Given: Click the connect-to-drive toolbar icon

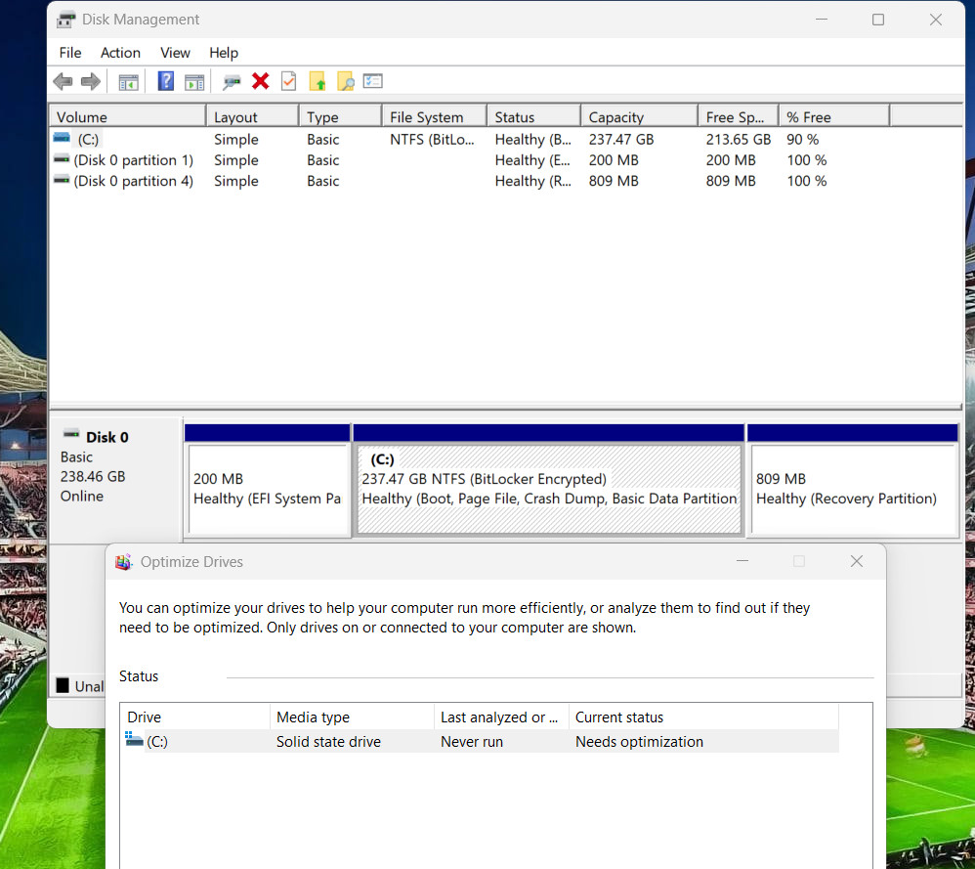Looking at the screenshot, I should (x=232, y=81).
